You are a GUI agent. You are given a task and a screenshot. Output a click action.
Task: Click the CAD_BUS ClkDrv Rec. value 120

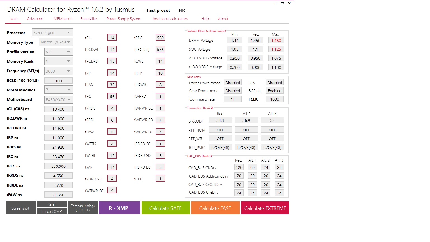(239, 167)
